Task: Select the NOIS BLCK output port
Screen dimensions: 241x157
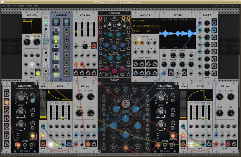Action: 7,144
